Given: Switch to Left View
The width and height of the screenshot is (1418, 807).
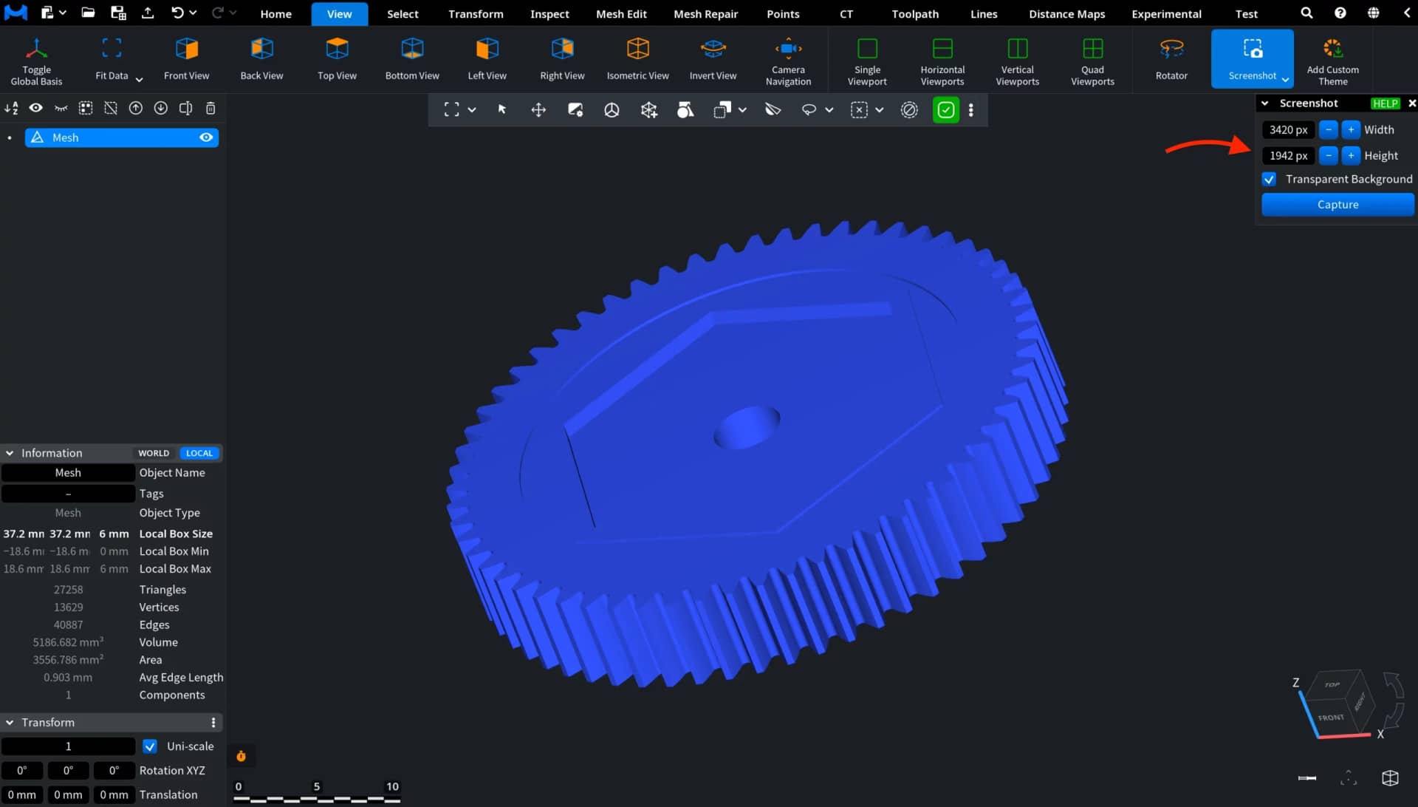Looking at the screenshot, I should (487, 61).
